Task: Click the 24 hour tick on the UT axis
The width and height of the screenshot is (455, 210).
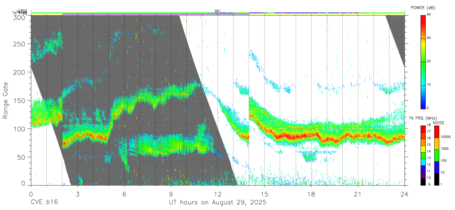Action: pos(405,194)
